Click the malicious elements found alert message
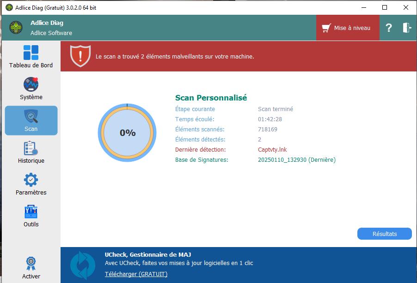 tap(175, 57)
